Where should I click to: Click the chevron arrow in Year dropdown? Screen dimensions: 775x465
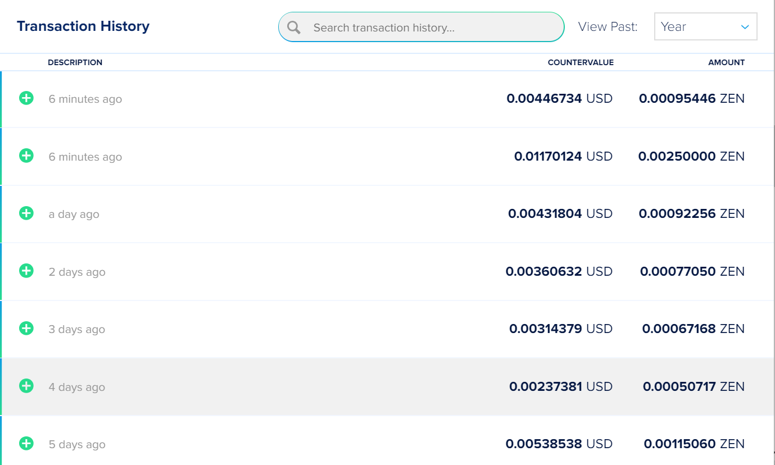coord(745,27)
